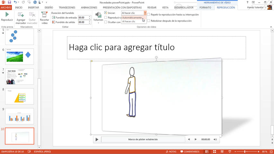This screenshot has width=274, height=154.
Task: Check Rebobinar después de la reproducción
Action: coord(149,21)
